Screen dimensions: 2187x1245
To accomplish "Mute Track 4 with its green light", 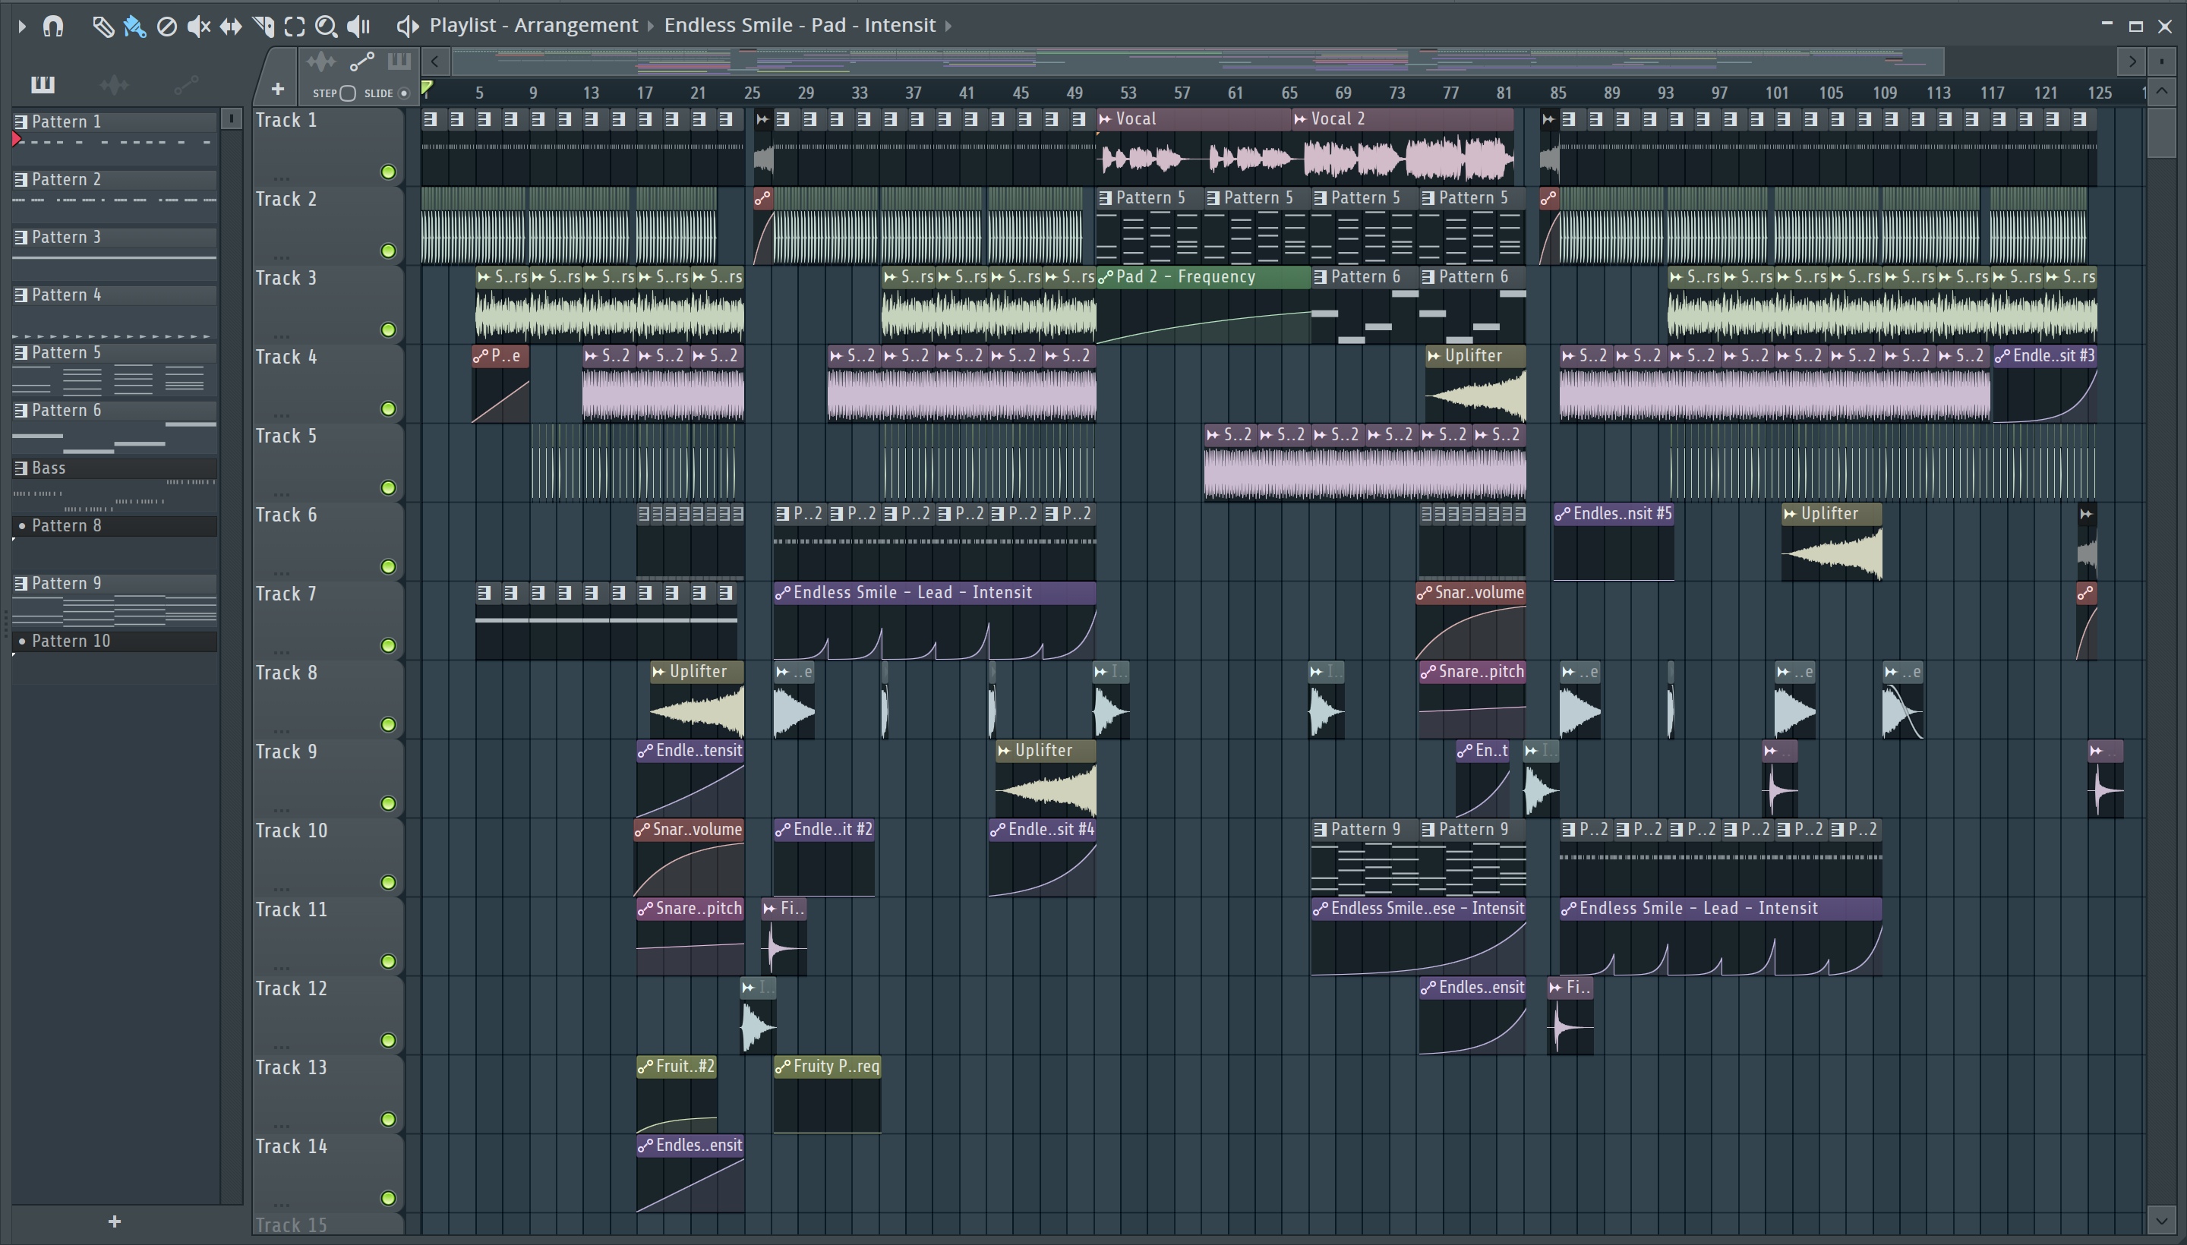I will click(x=388, y=408).
